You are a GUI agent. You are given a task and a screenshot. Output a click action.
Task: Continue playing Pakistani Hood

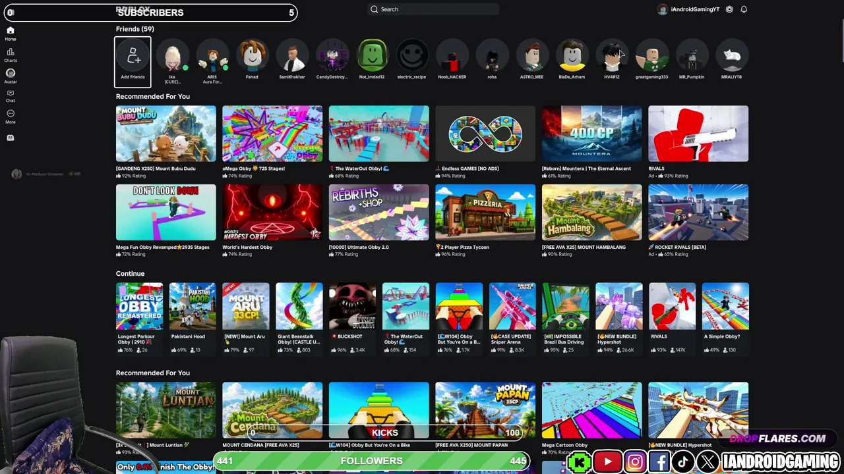coord(193,306)
